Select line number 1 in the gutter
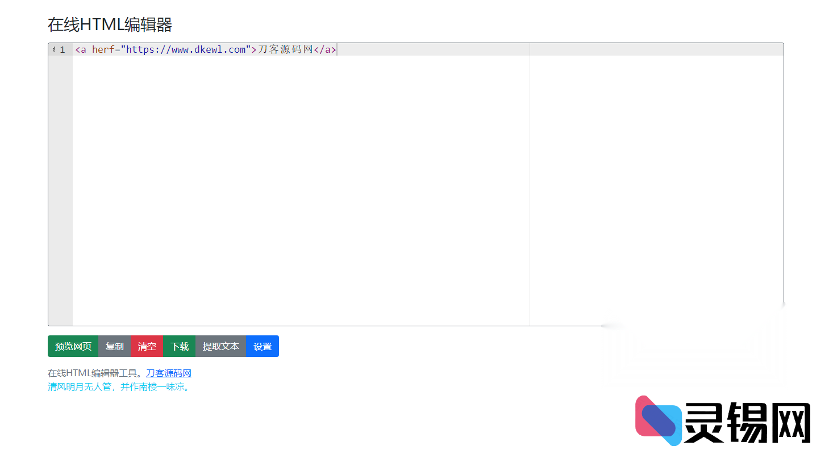833x467 pixels. tap(63, 50)
